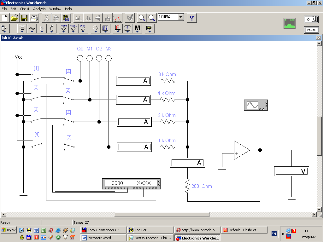Image resolution: width=323 pixels, height=242 pixels.
Task: Open the Controls parts bin
Action: click(127, 28)
